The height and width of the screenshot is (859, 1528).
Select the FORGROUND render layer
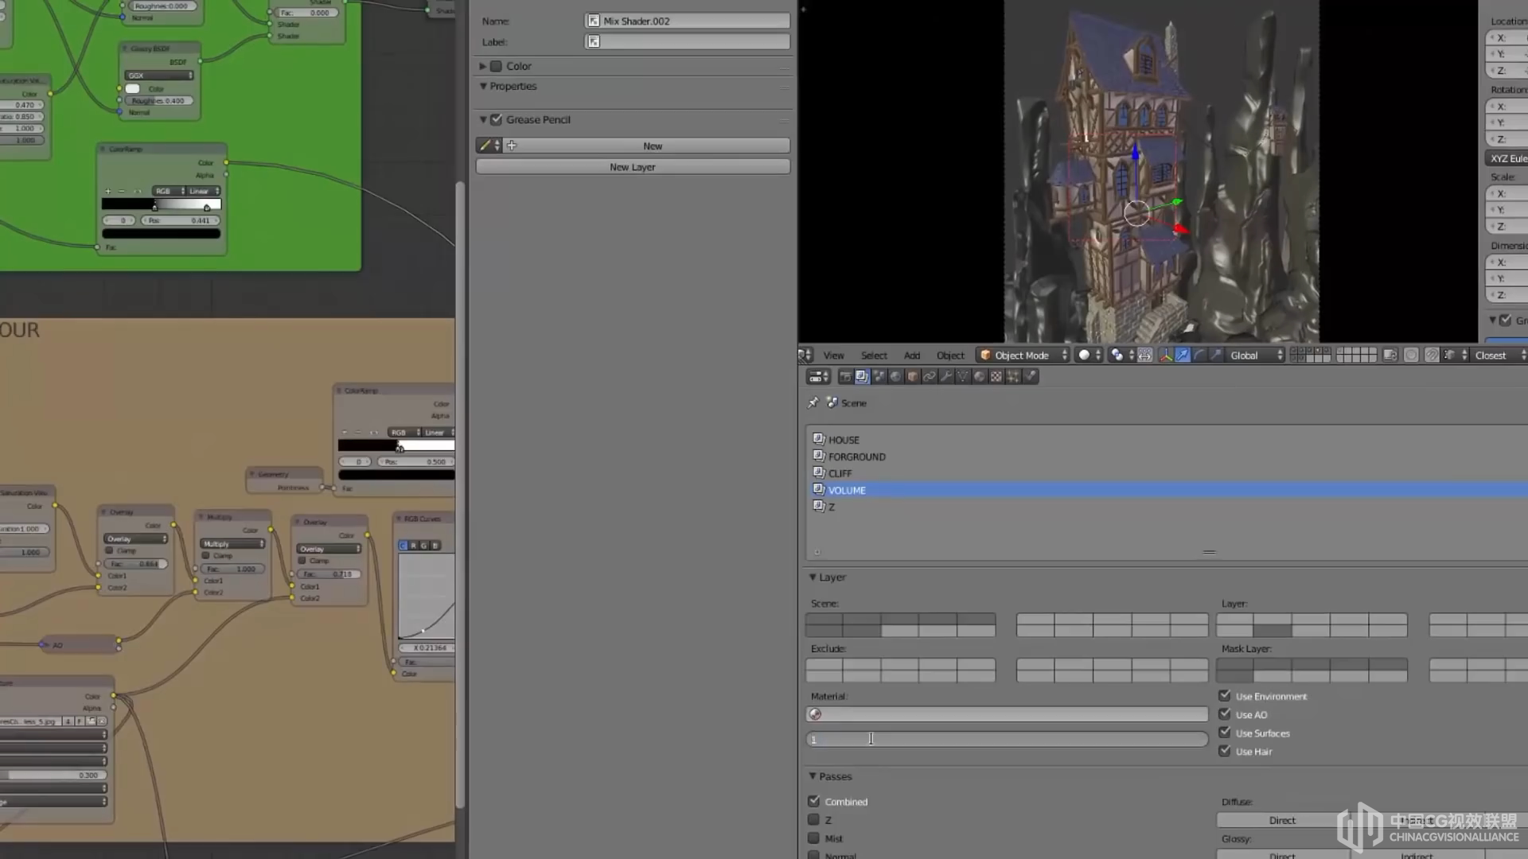1167,457
